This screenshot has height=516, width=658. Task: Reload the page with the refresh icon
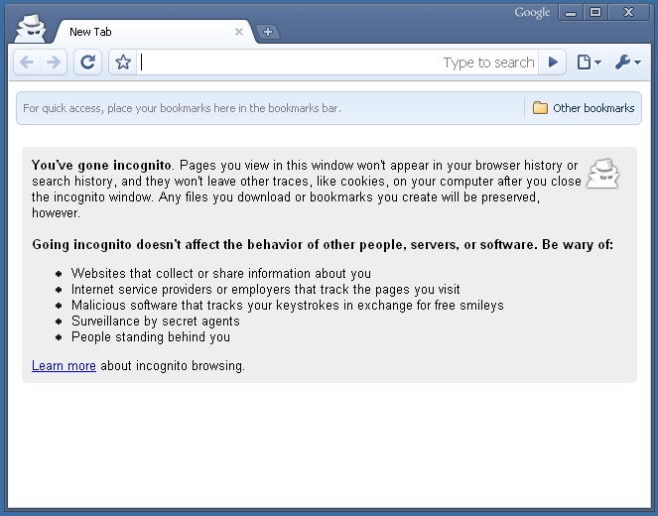pos(87,63)
